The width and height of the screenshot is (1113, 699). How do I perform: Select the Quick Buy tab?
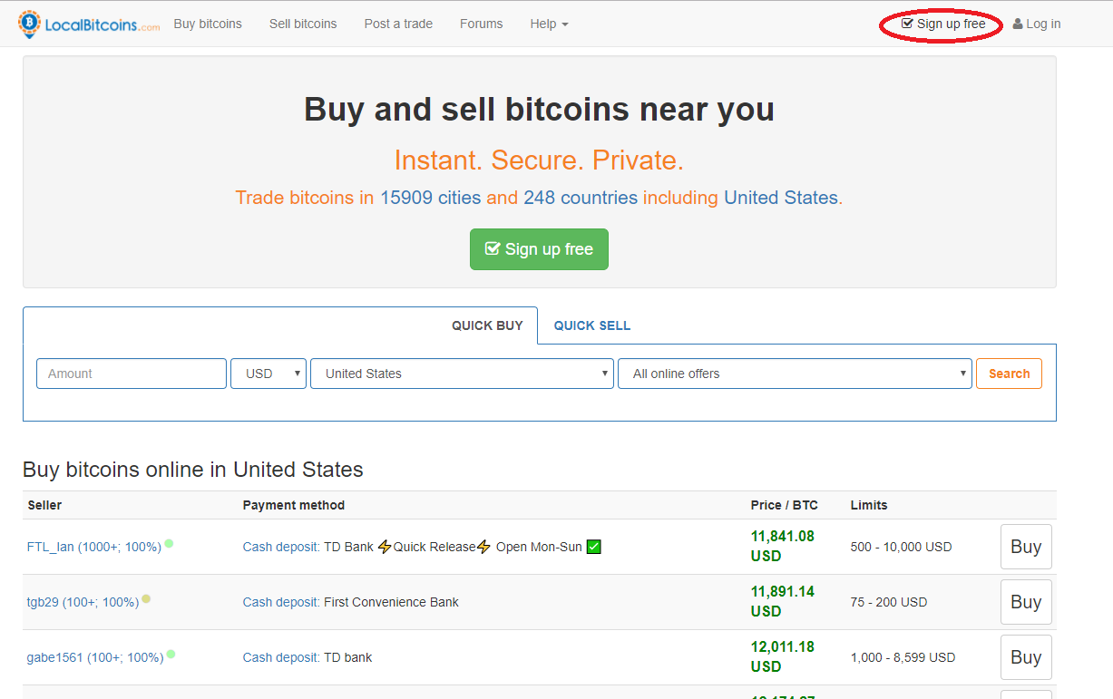point(487,325)
